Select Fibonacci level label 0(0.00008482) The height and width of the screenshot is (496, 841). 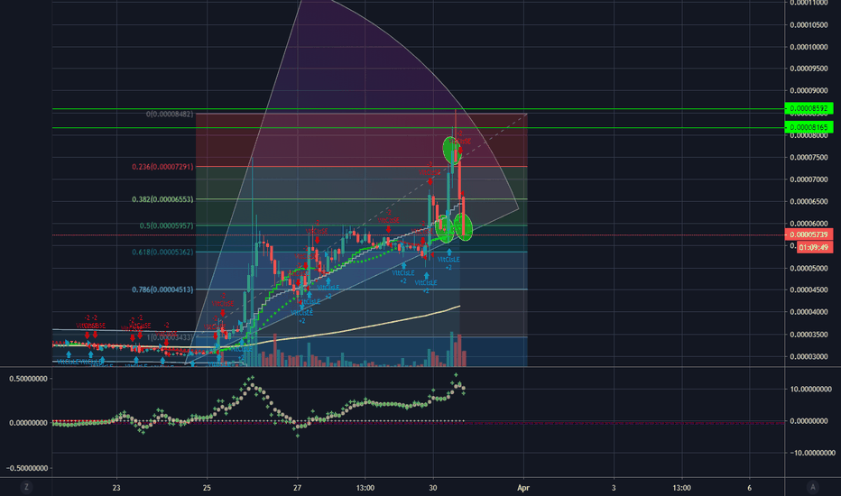coord(170,115)
